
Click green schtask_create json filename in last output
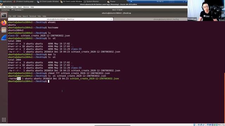pos(94,78)
